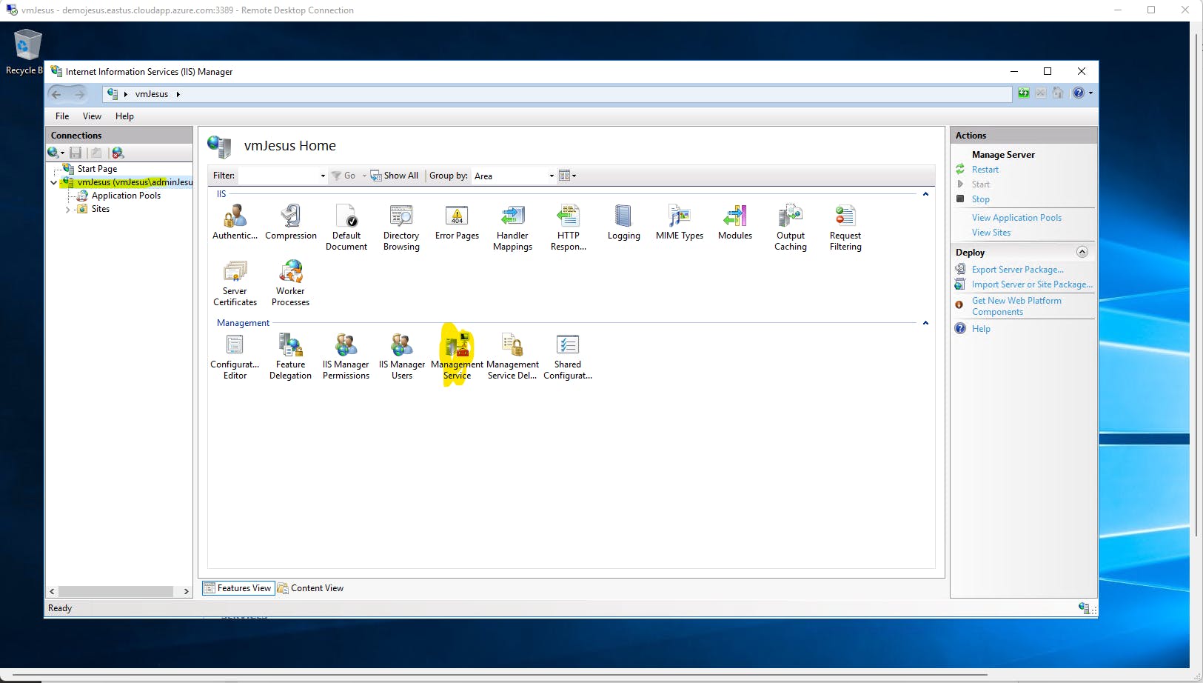
Task: Click the Help question mark toolbar icon
Action: 1079,93
